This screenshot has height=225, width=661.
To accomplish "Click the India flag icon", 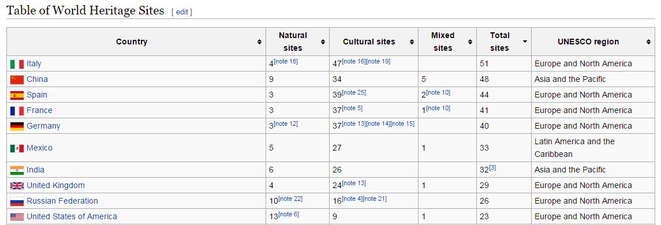I will pos(17,170).
